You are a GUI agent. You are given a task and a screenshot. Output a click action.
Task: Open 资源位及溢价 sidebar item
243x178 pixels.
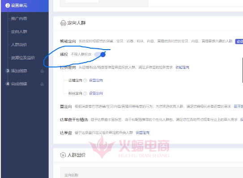pos(23,58)
